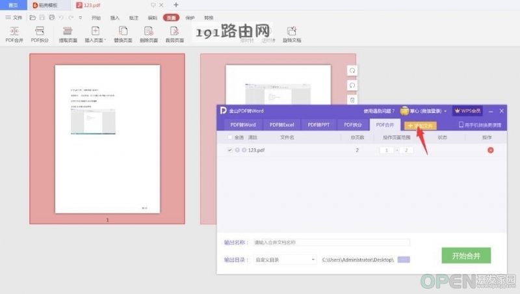Open the PDF合并 merge tool in ribbon
Viewport: 520px width, 294px height.
tap(14, 34)
